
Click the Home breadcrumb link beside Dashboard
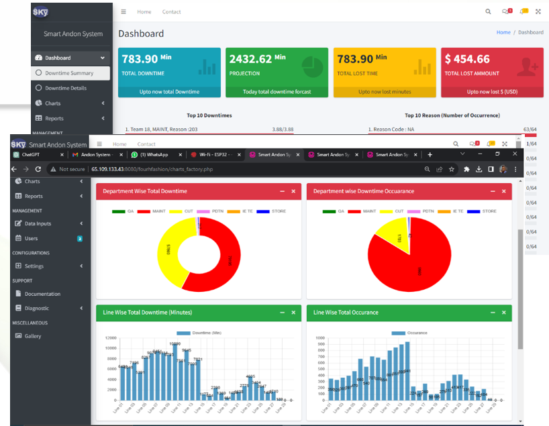click(x=503, y=32)
